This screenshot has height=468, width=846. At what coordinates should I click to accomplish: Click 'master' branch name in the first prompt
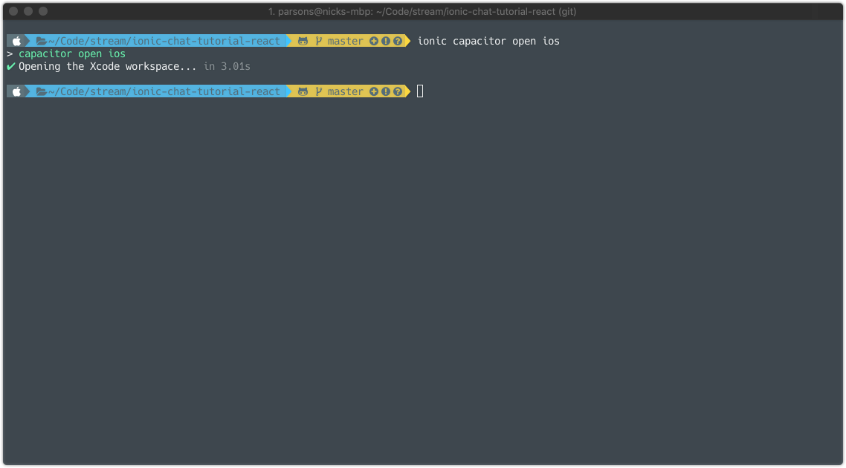tap(345, 41)
